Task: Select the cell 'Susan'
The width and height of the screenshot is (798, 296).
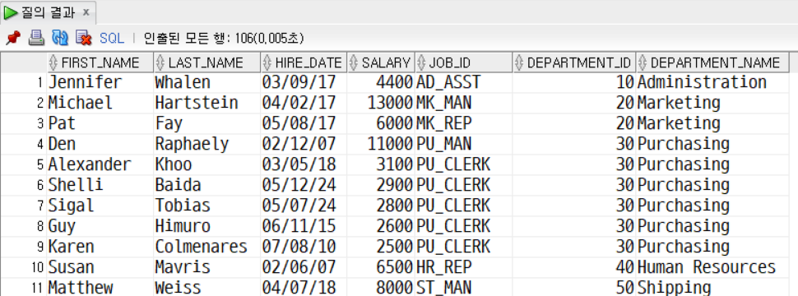Action: 100,267
